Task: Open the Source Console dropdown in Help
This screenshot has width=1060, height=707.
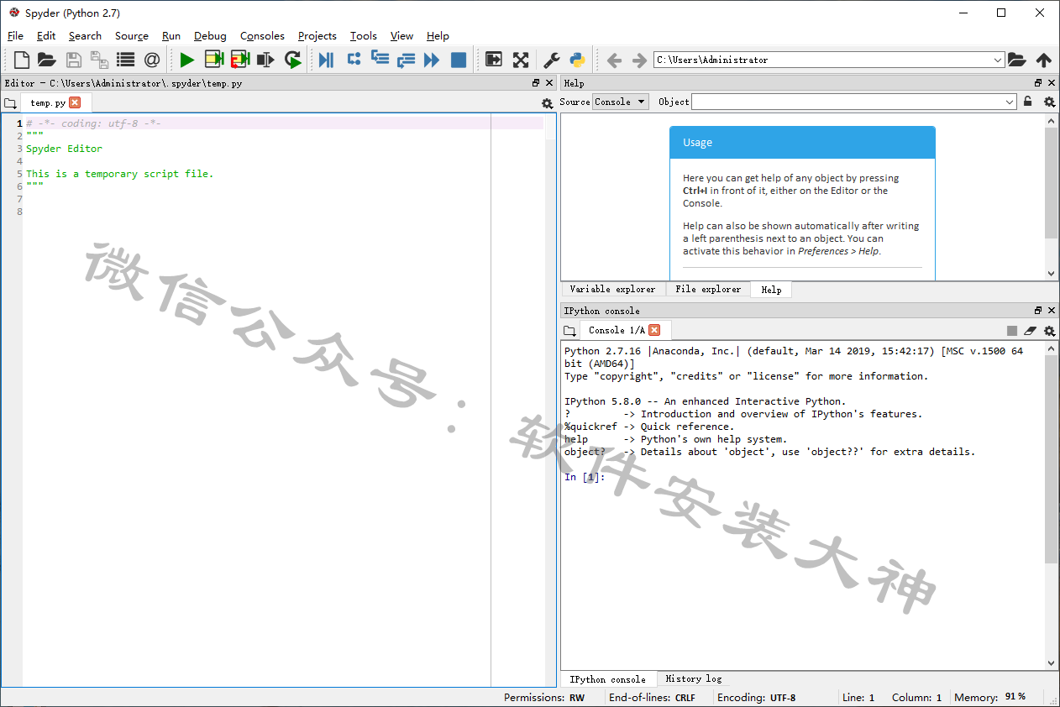Action: point(621,102)
